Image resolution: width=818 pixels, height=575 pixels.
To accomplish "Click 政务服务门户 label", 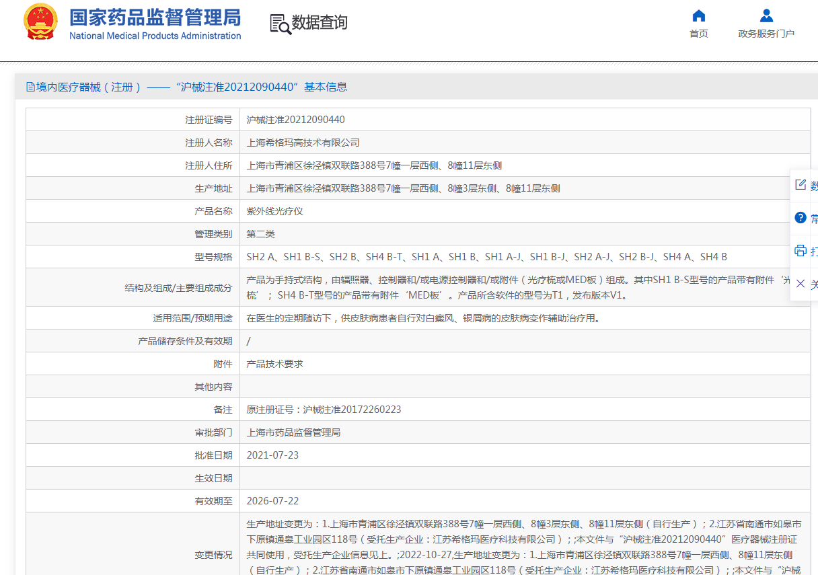I will point(766,34).
